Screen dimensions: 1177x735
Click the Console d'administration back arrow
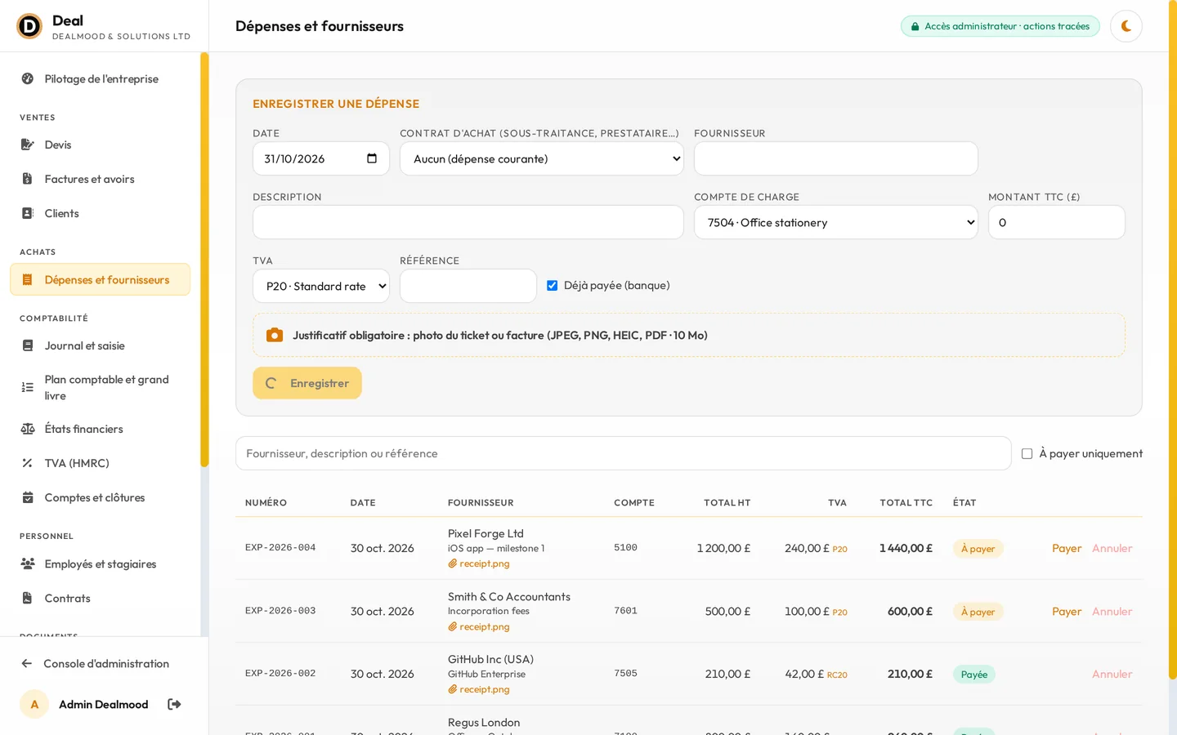pyautogui.click(x=27, y=663)
